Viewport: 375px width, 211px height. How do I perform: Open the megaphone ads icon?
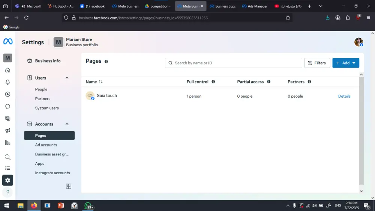(x=7, y=131)
